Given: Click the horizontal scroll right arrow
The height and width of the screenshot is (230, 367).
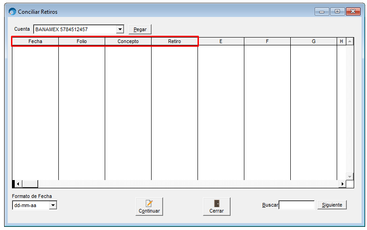Looking at the screenshot, I should [x=342, y=184].
